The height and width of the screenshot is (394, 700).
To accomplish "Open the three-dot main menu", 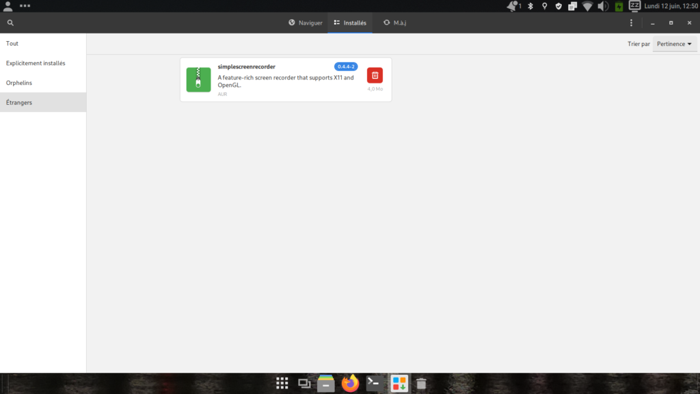I will point(631,23).
